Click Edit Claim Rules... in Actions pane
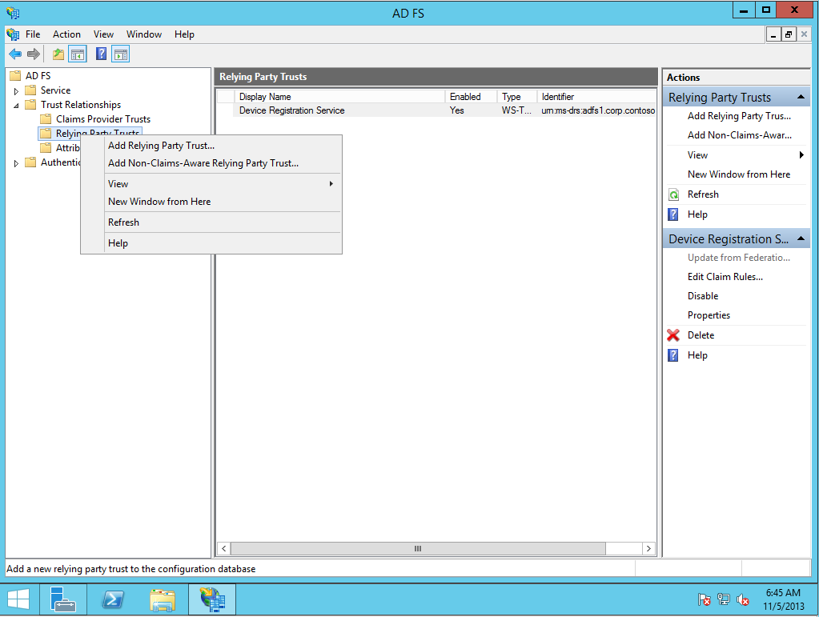819x617 pixels. pos(725,277)
